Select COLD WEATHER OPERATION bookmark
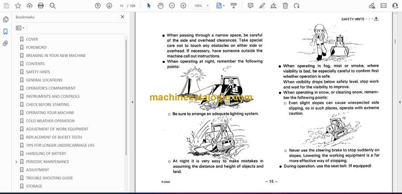Screen dimensions: 402x194 [x=50, y=121]
